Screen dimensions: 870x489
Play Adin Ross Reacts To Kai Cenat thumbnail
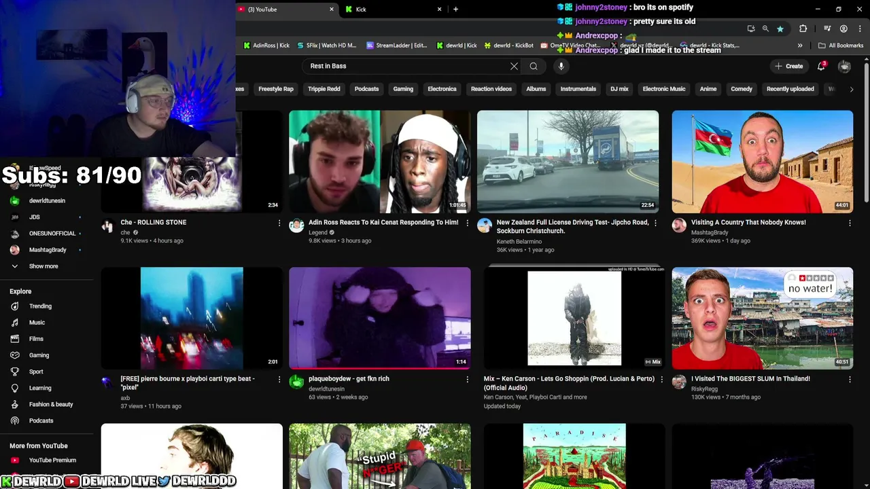pyautogui.click(x=379, y=162)
